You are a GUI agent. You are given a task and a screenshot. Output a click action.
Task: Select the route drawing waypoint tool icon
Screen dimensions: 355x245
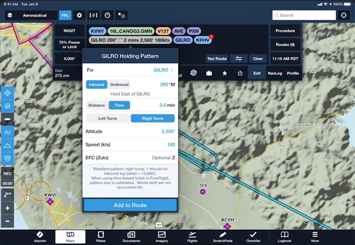coord(8,195)
